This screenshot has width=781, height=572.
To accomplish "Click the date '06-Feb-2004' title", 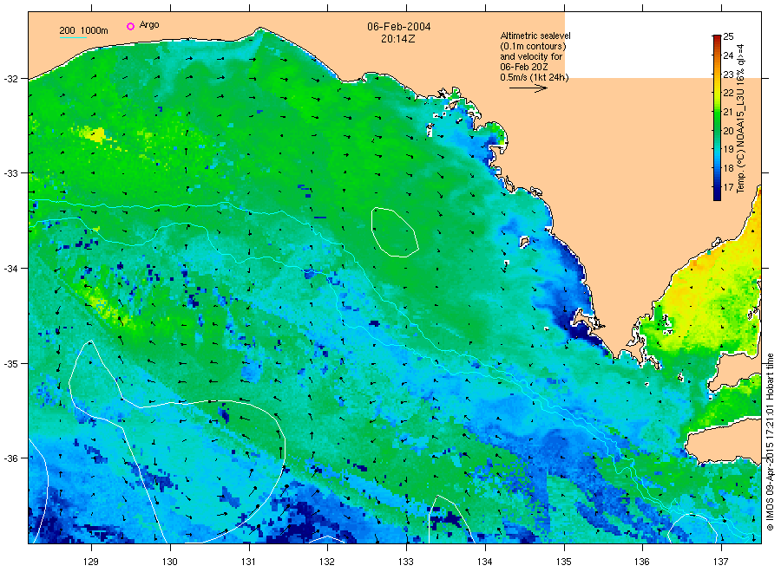I will 399,27.
